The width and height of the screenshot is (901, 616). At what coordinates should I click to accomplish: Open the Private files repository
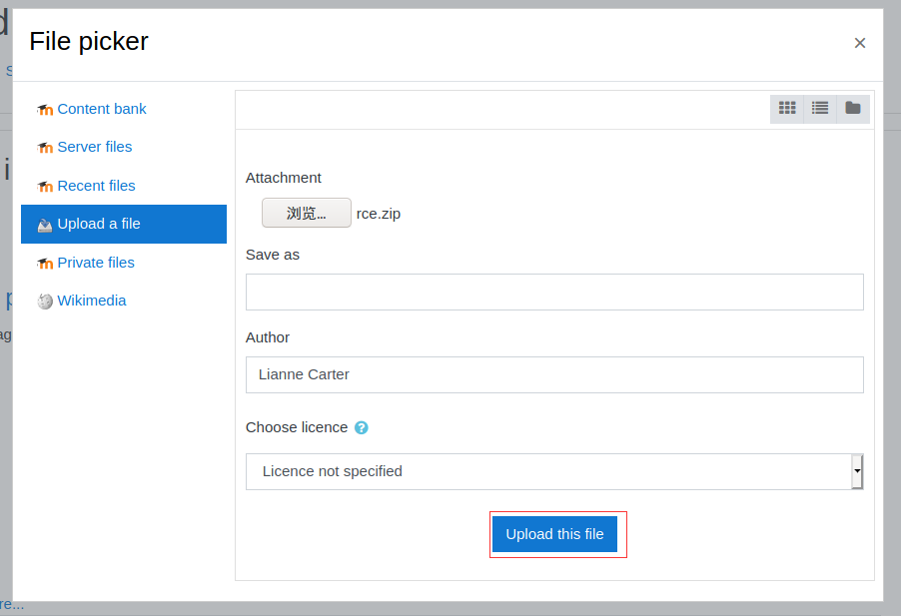pos(96,263)
